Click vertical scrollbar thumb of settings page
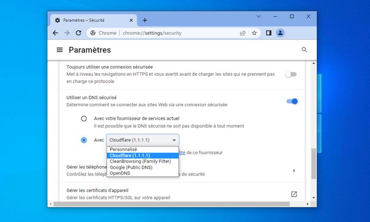The width and height of the screenshot is (370, 222). (313, 164)
